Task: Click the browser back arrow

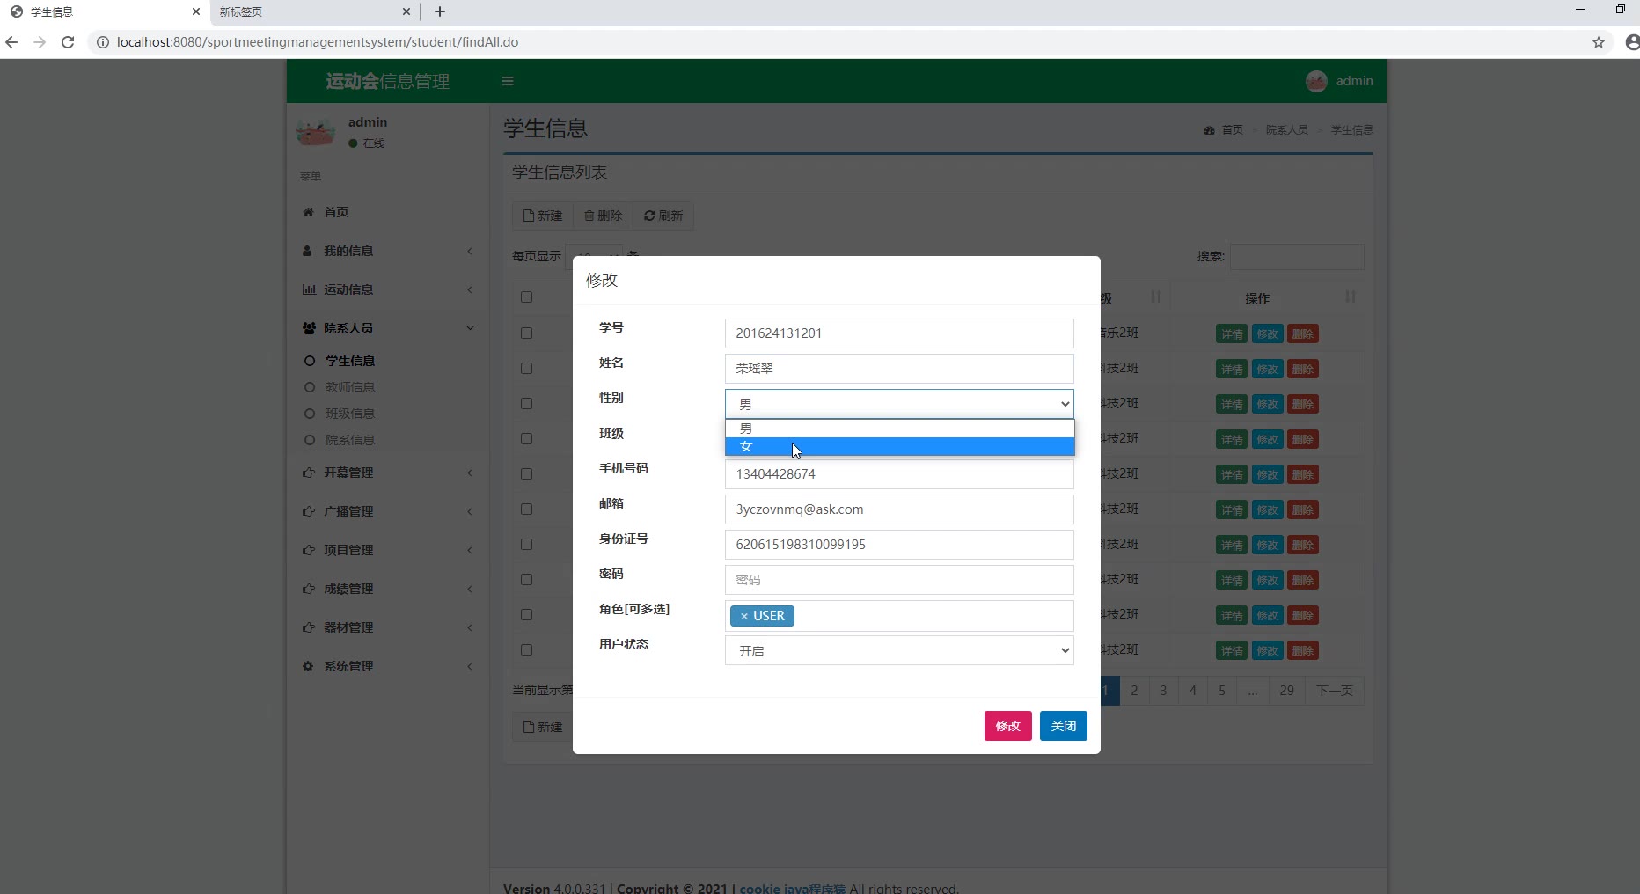Action: [x=12, y=42]
